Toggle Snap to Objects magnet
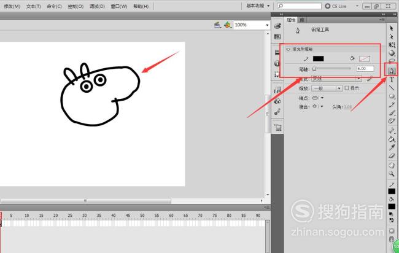Viewport: 399px width, 253px height. tap(392, 239)
